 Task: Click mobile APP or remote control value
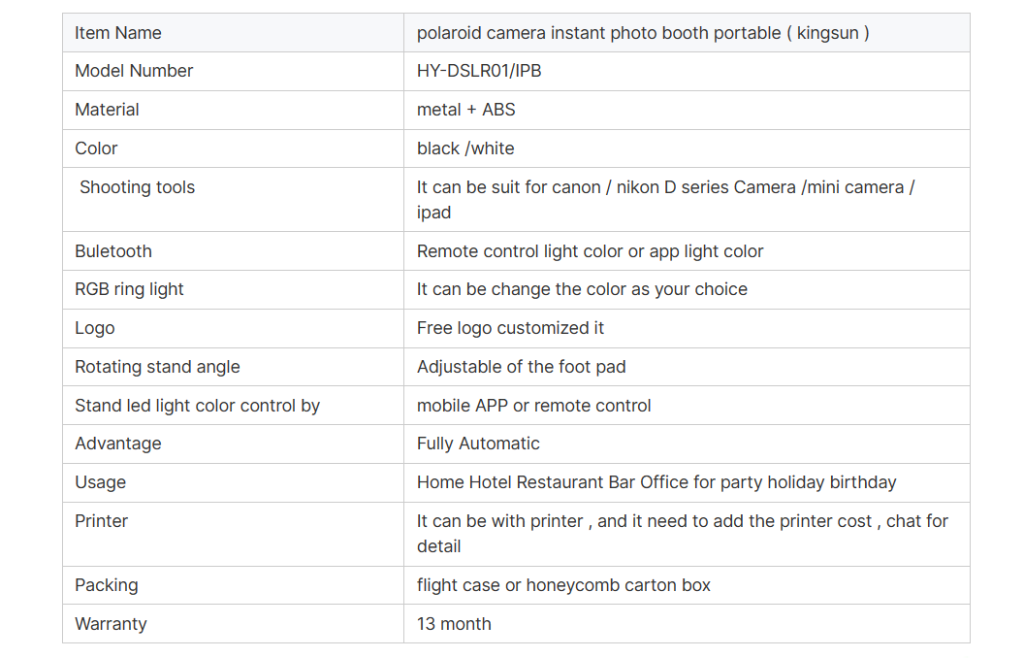coord(533,405)
